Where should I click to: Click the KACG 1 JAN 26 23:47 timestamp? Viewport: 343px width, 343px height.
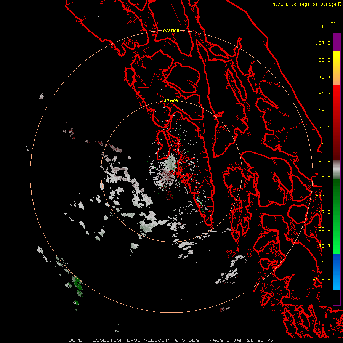click(242, 340)
